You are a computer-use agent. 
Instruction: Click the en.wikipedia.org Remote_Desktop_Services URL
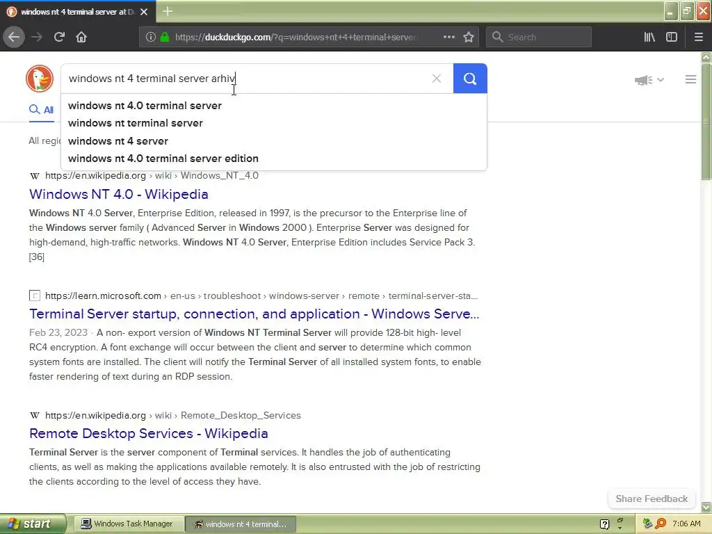click(x=172, y=415)
